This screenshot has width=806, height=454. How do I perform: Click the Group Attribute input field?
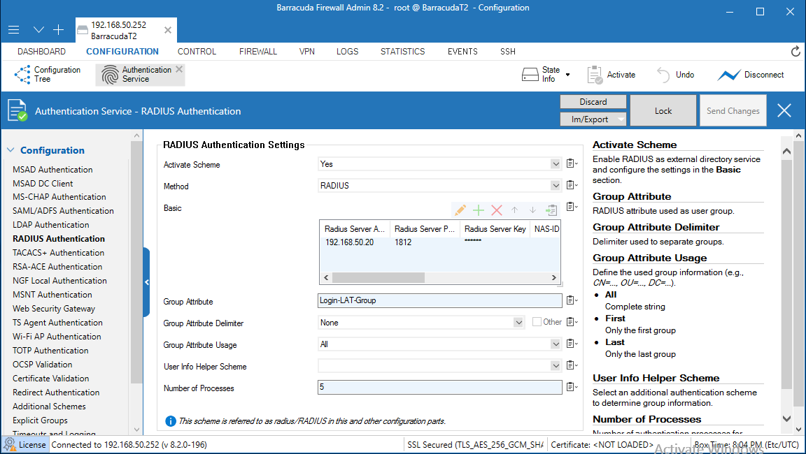[x=439, y=301]
